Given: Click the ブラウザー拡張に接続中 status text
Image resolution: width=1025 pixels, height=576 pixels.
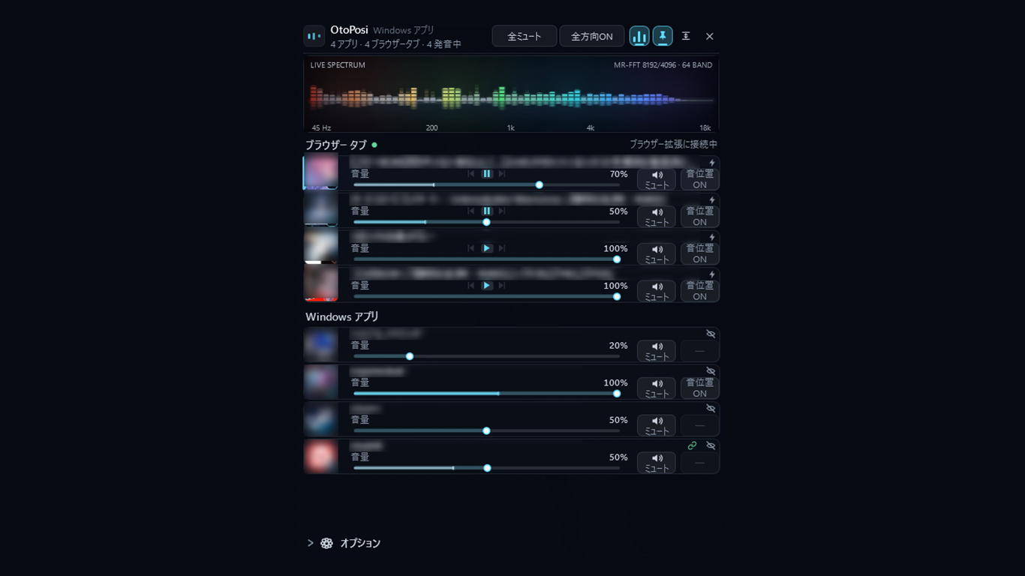Looking at the screenshot, I should pyautogui.click(x=673, y=144).
